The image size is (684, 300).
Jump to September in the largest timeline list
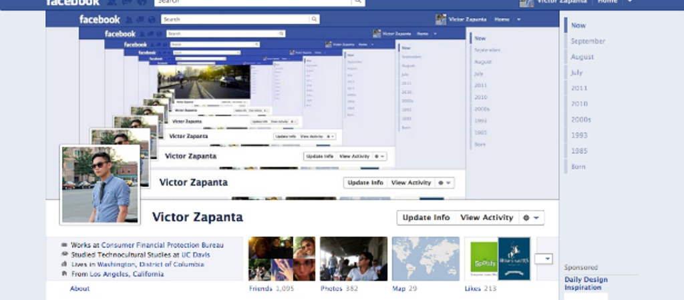click(588, 41)
